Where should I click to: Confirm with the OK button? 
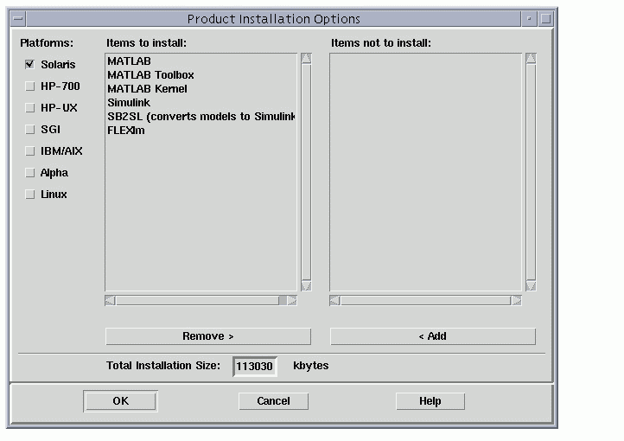[x=121, y=401]
